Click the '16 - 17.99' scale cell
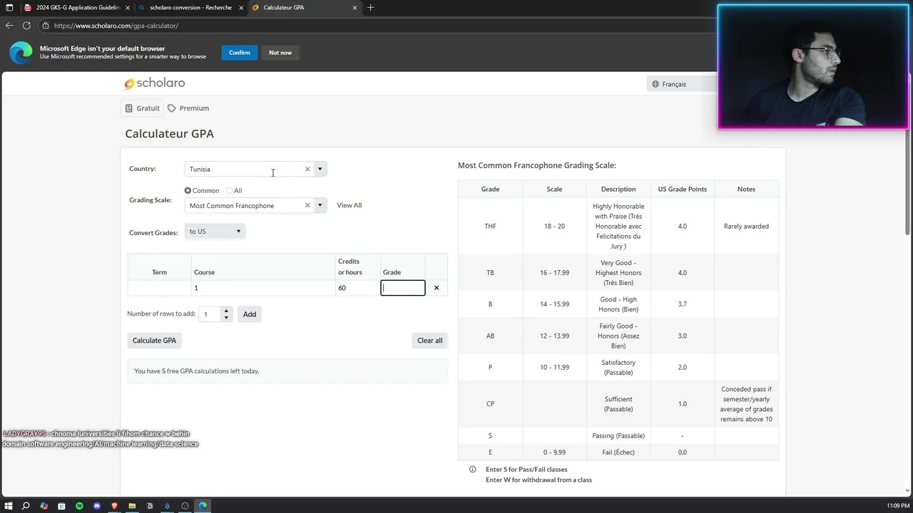The height and width of the screenshot is (513, 913). [554, 273]
